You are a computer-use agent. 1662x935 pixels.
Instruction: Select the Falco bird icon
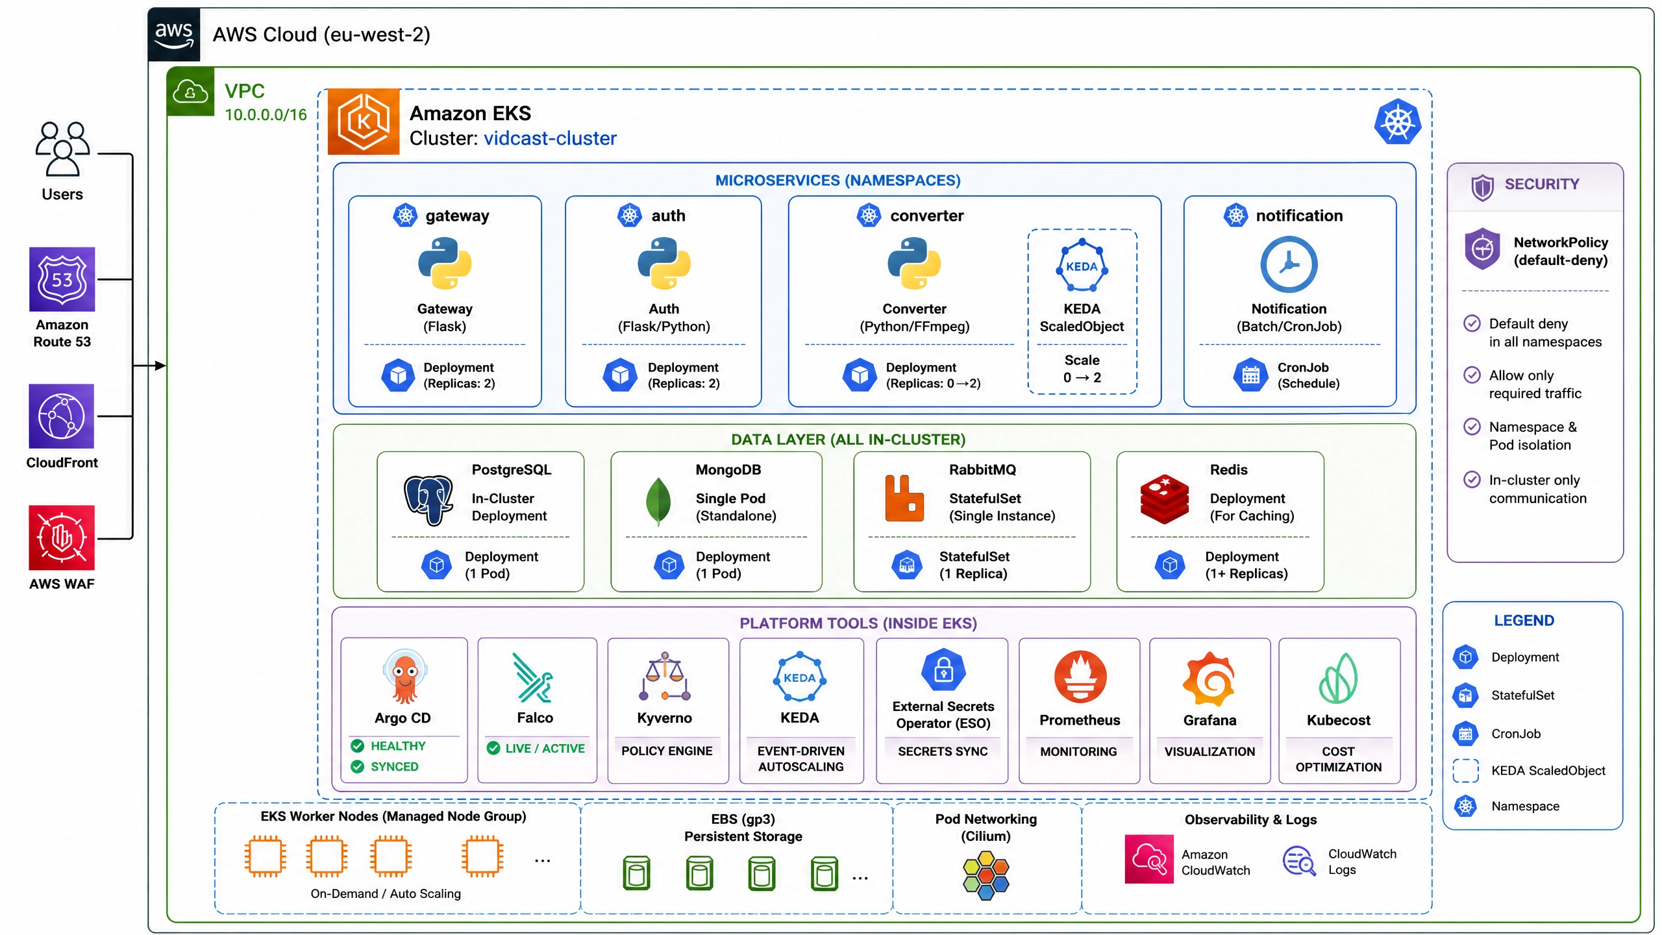(x=533, y=678)
